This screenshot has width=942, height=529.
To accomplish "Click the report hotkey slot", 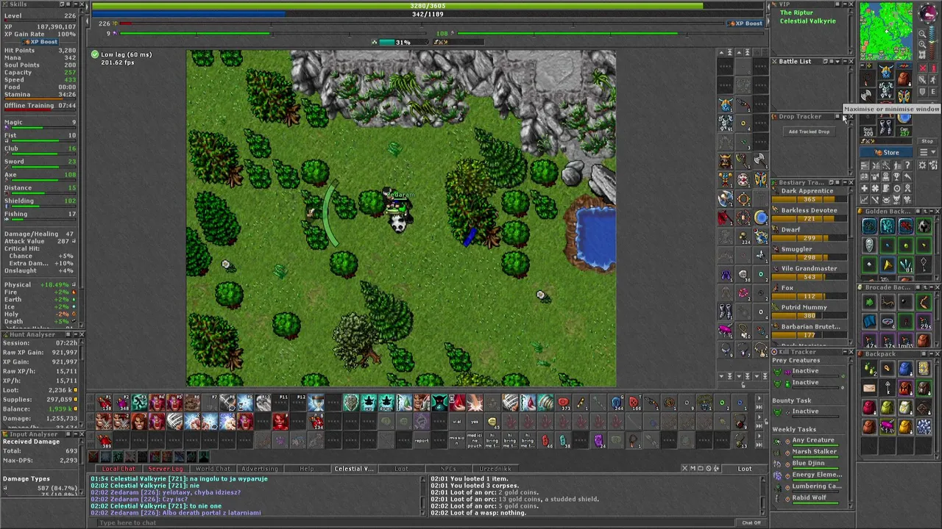I will [x=422, y=441].
